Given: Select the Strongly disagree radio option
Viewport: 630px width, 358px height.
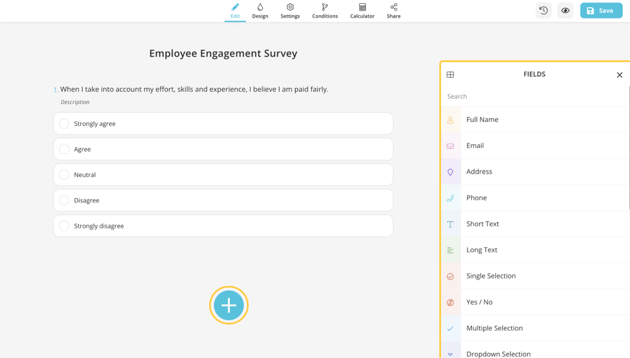Looking at the screenshot, I should (x=64, y=226).
